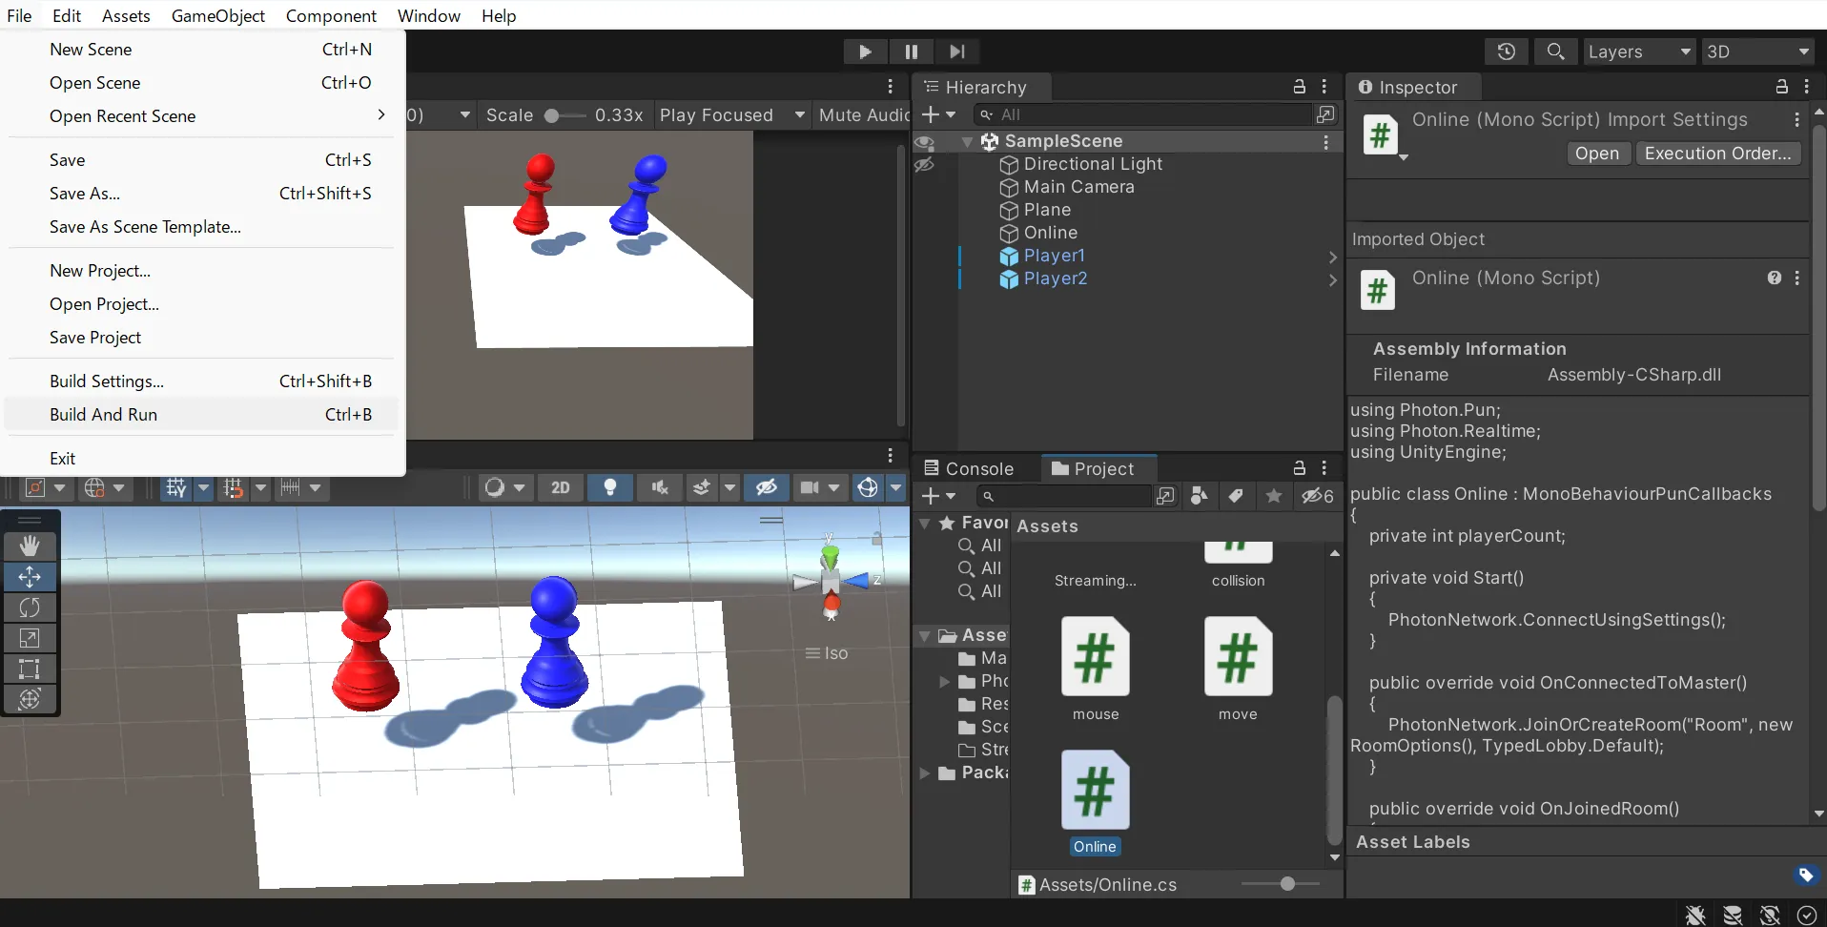Viewport: 1827px width, 927px height.
Task: Open the global search magnifier
Action: (x=1555, y=51)
